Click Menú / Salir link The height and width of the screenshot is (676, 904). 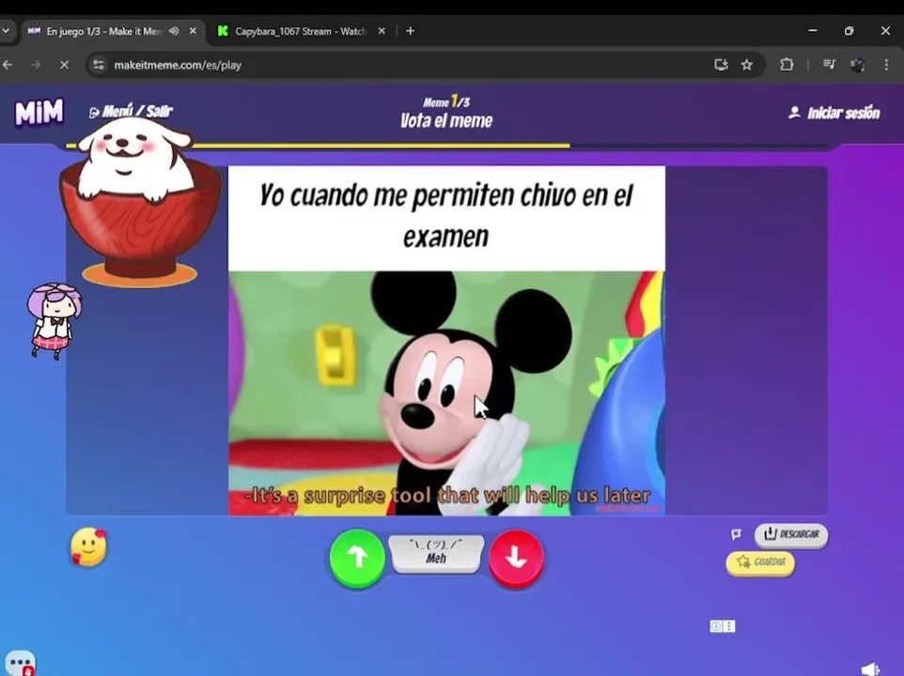tap(131, 111)
